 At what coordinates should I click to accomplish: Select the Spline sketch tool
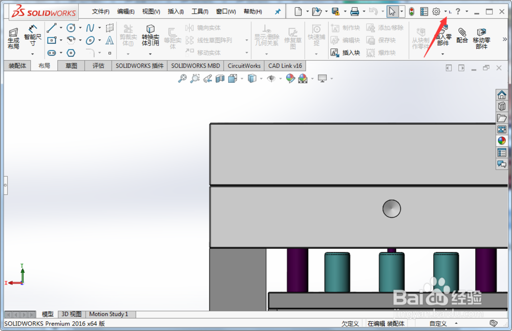[90, 28]
